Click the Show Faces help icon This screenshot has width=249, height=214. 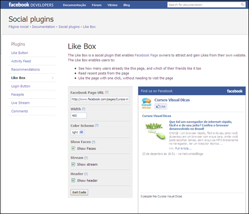(x=93, y=142)
